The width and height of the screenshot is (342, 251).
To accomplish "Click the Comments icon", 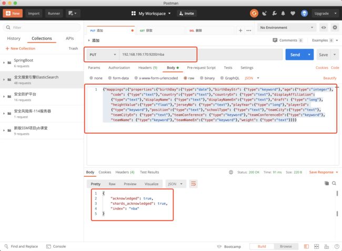I will [275, 40].
